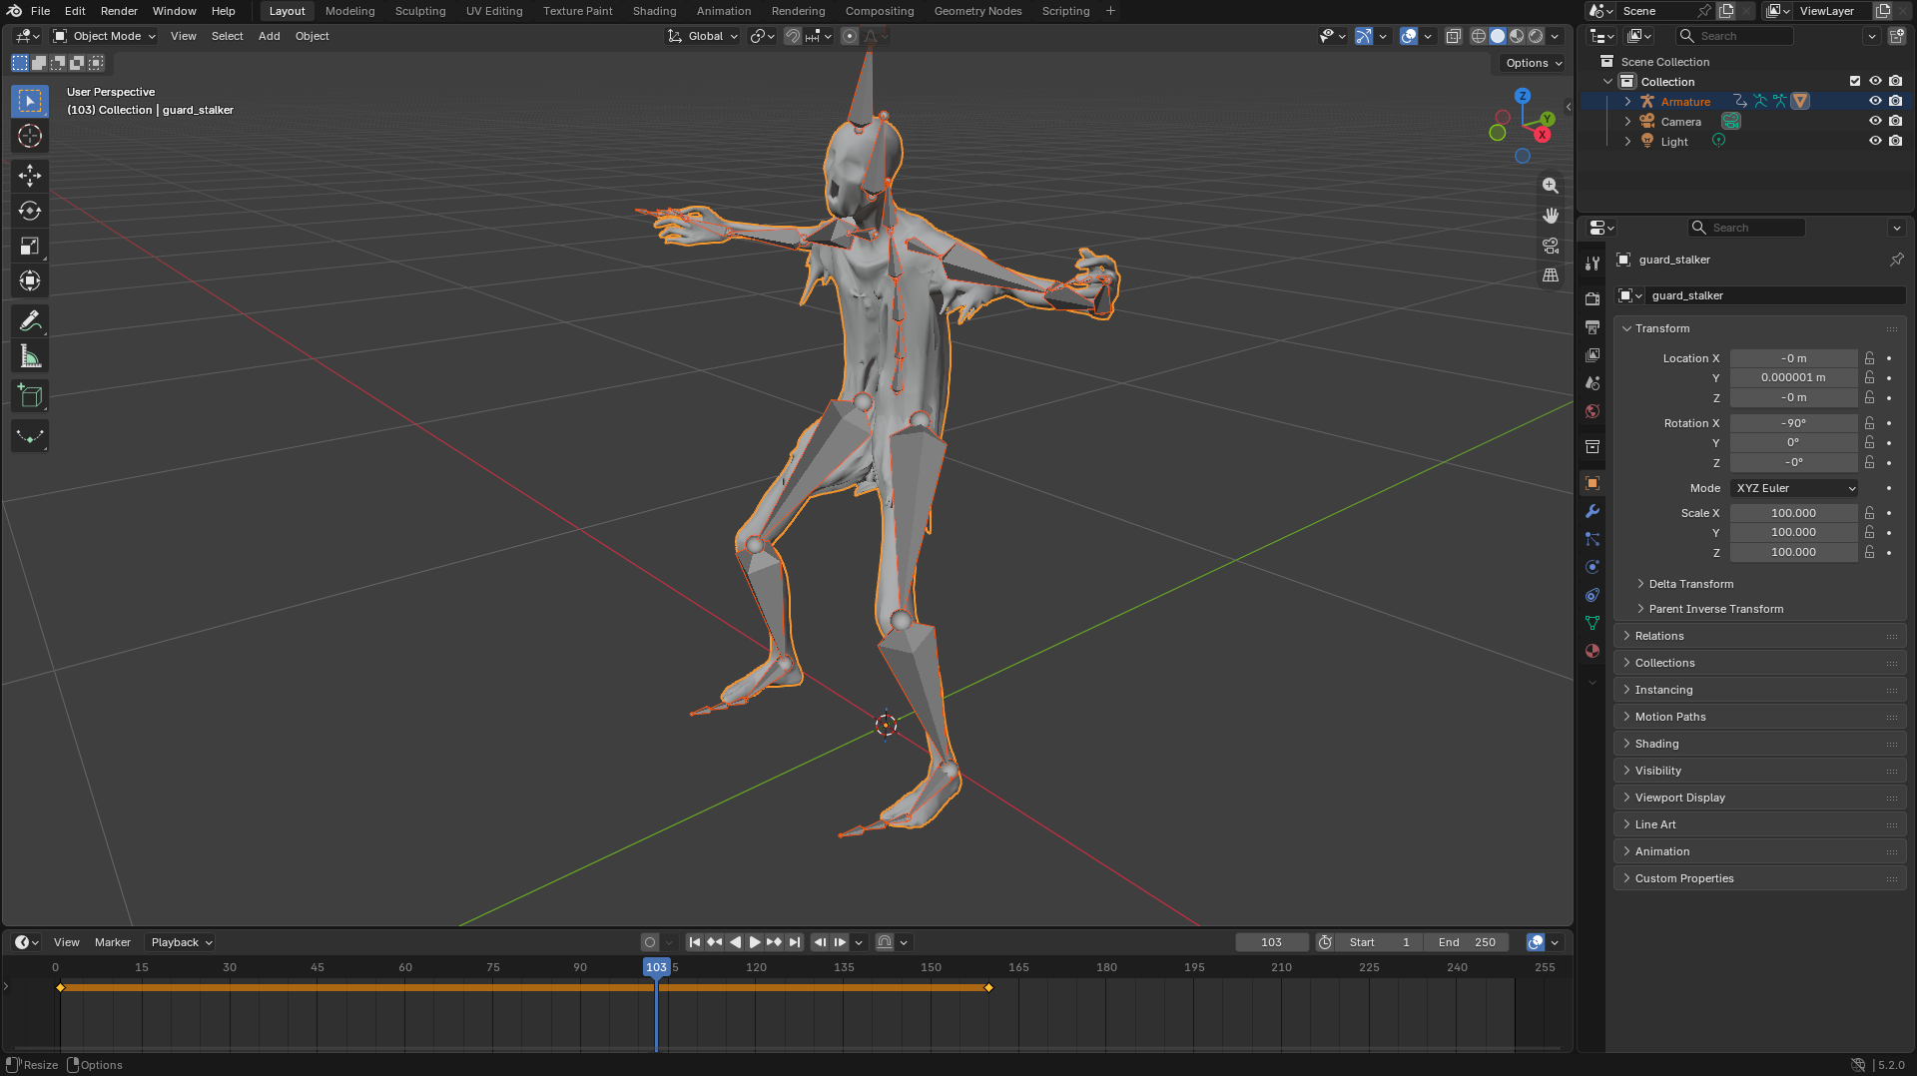Switch to the Sculpting workspace tab
The image size is (1917, 1076).
coord(420,11)
